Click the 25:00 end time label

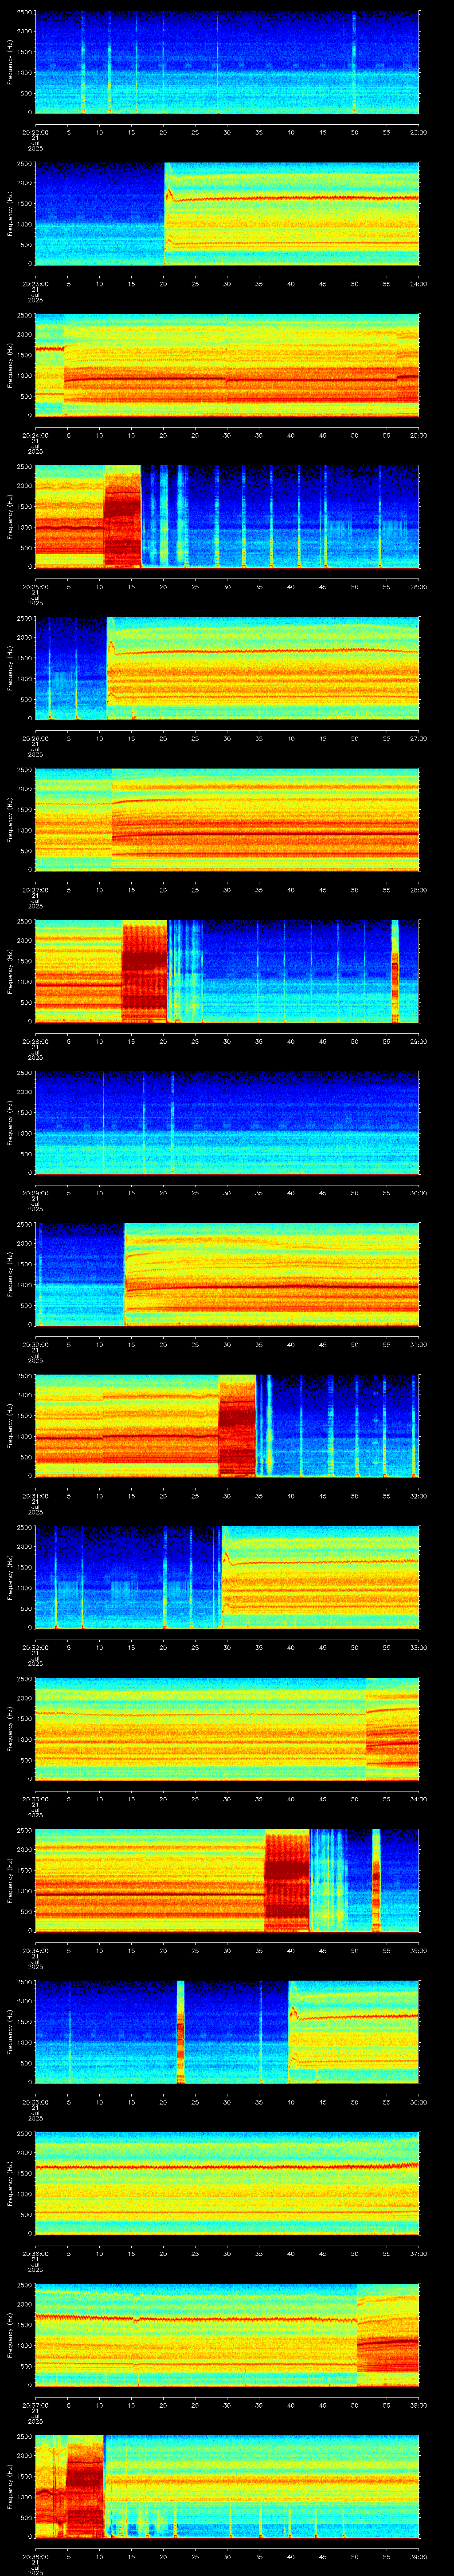pyautogui.click(x=418, y=435)
